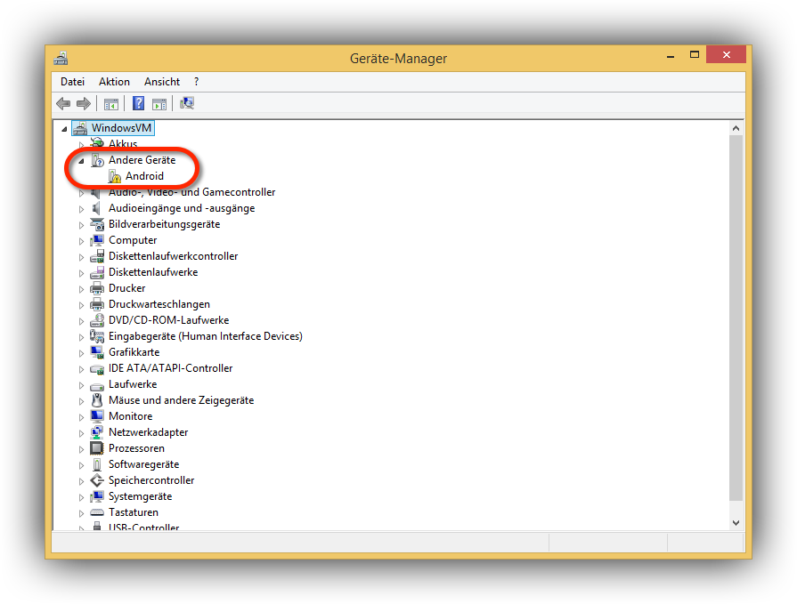
Task: Expand the Netzwerkadapter category arrow
Action: pos(81,433)
